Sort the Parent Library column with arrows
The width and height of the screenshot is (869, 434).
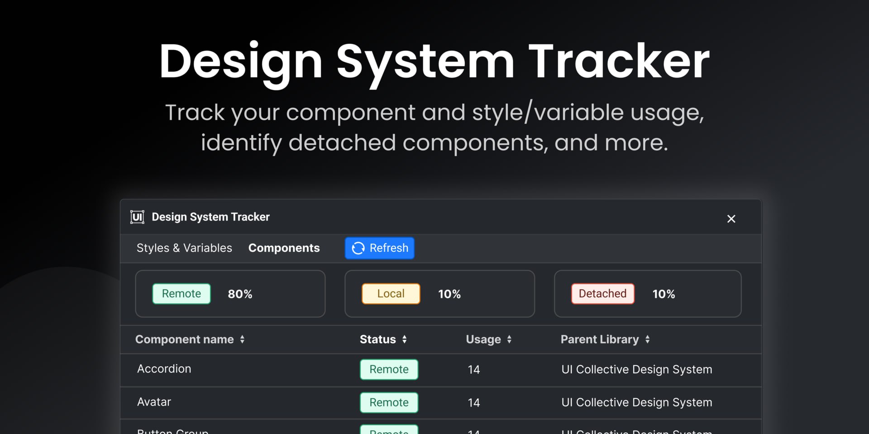pos(648,340)
